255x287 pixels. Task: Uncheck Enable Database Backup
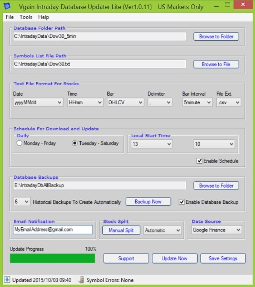pyautogui.click(x=181, y=202)
